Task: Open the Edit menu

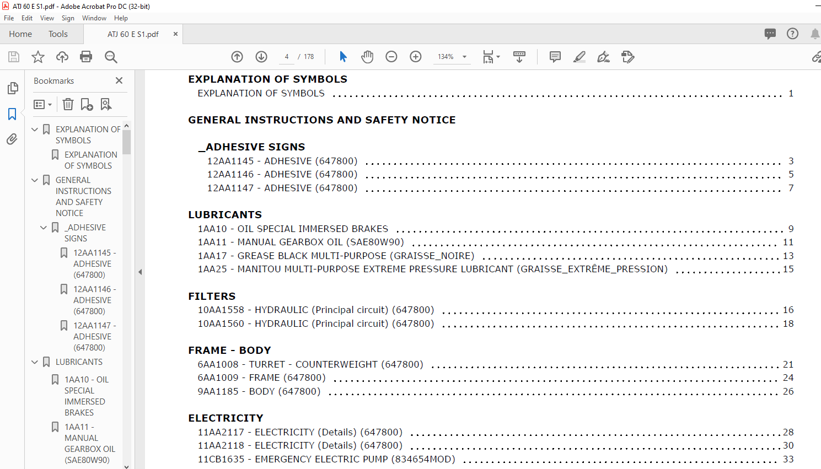Action: (27, 18)
